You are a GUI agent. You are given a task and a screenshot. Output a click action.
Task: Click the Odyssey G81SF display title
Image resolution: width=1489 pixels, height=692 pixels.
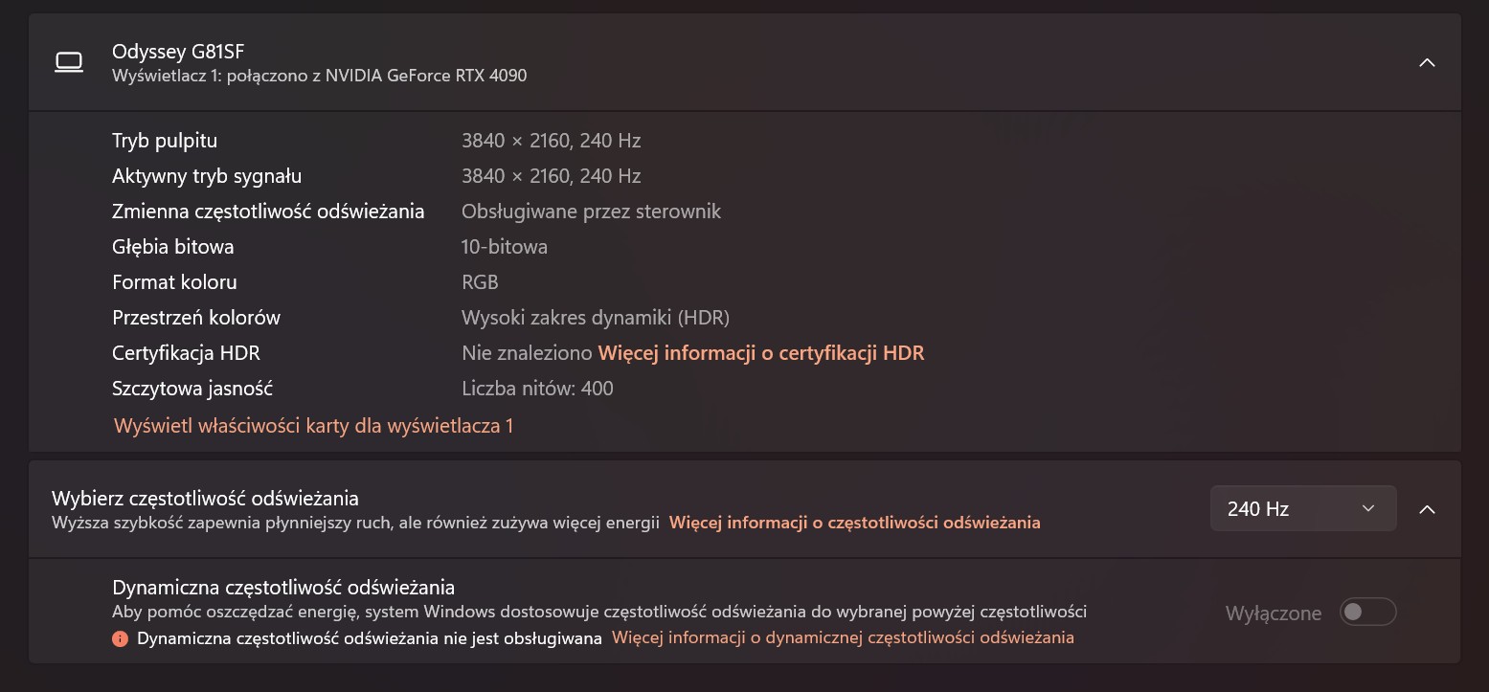[178, 52]
